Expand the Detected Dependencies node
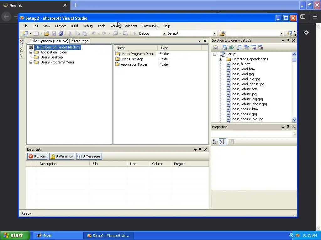Viewport: 321px width, 240px height. click(x=220, y=59)
